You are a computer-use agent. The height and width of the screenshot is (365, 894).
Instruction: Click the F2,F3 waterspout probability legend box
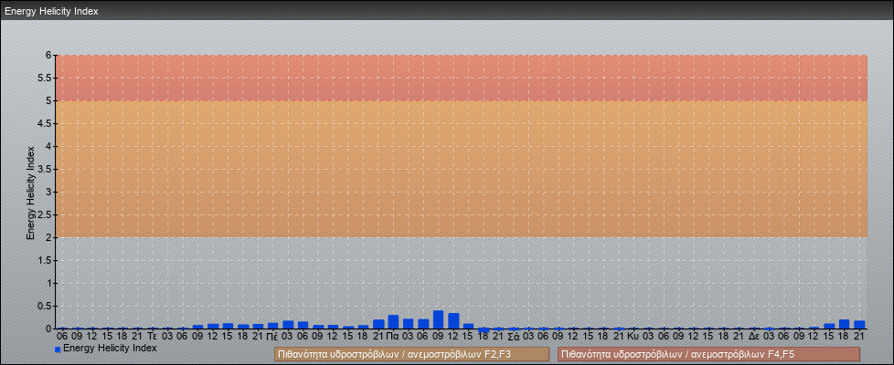[411, 354]
